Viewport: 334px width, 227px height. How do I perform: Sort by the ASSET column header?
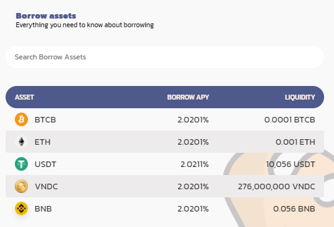pyautogui.click(x=24, y=97)
